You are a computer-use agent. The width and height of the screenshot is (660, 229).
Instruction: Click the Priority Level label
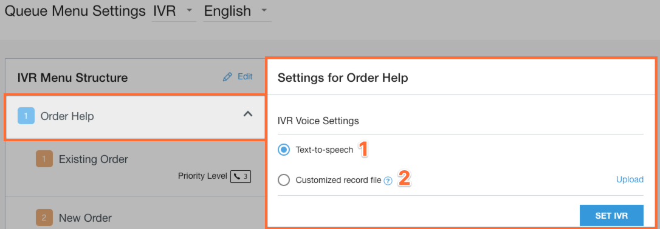point(202,176)
